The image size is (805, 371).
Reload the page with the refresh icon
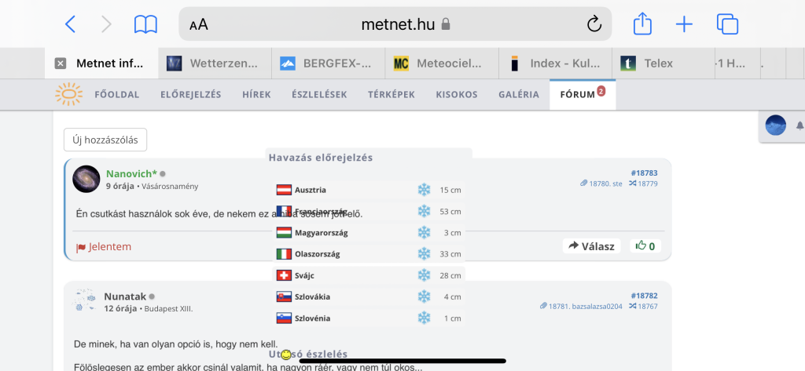click(594, 24)
